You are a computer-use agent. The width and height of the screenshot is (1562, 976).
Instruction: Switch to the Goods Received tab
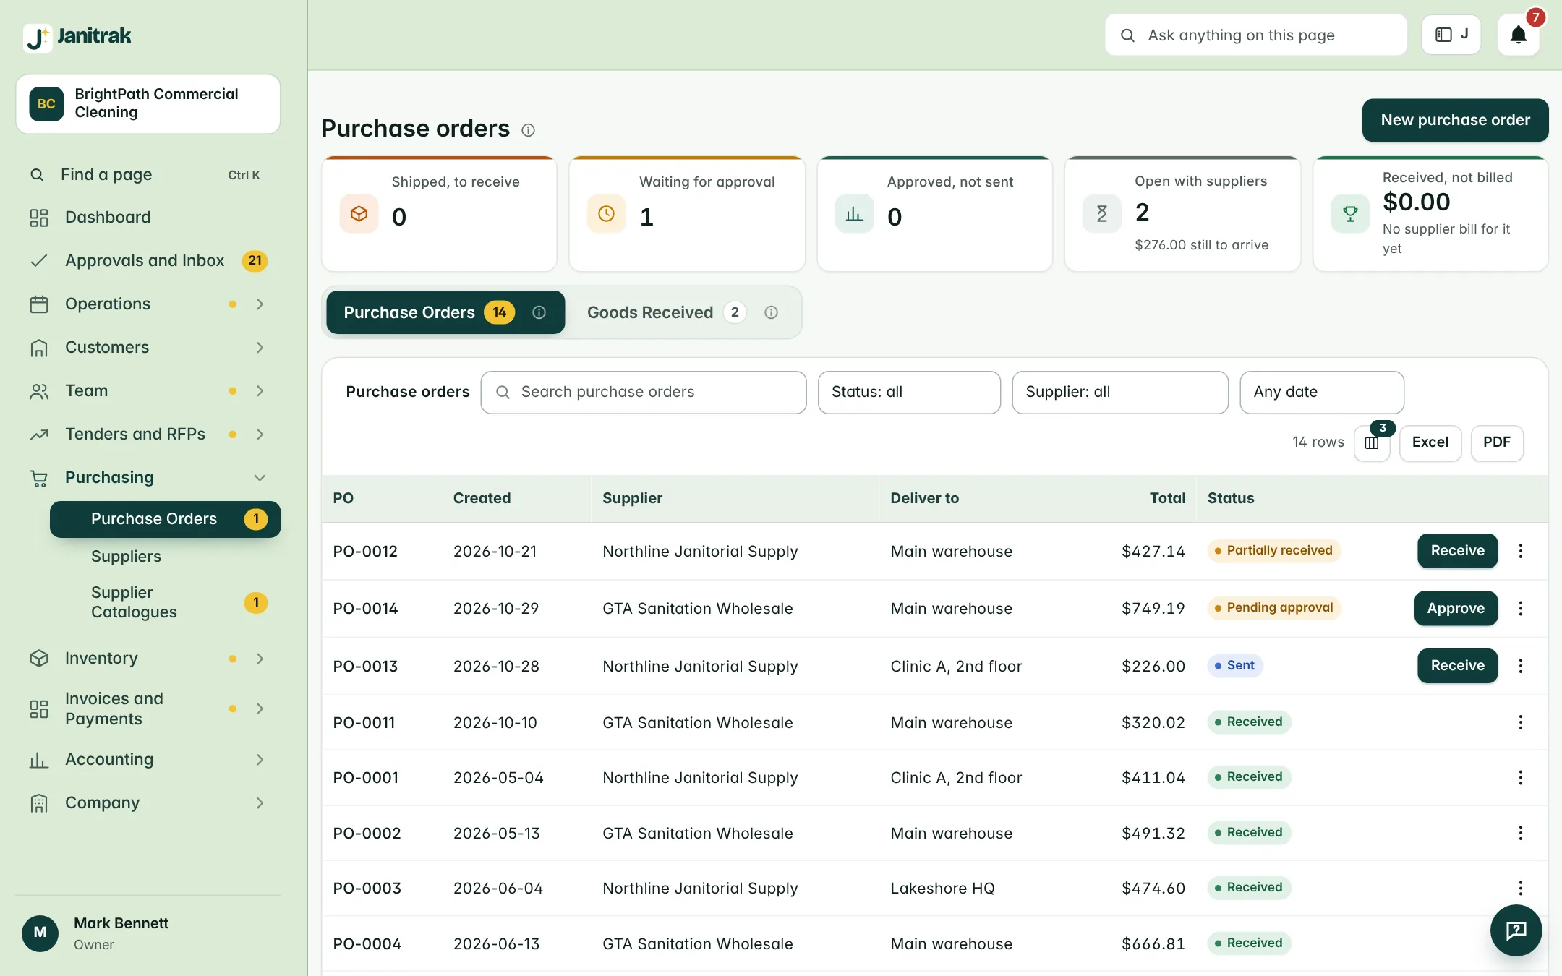[x=682, y=312]
